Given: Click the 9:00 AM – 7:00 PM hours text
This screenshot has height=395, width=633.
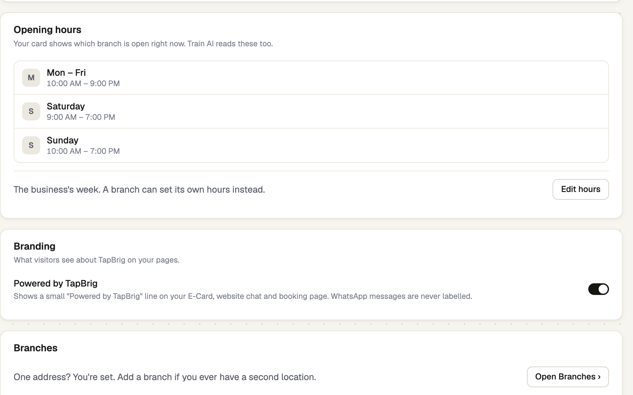Looking at the screenshot, I should click(x=81, y=117).
